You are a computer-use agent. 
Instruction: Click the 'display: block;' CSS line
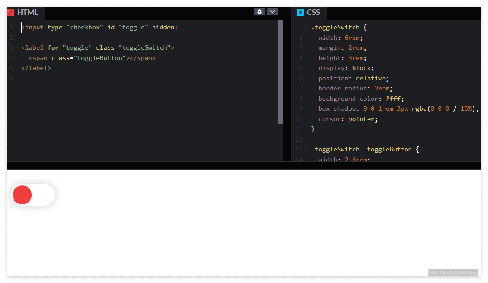(x=346, y=68)
